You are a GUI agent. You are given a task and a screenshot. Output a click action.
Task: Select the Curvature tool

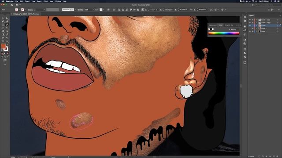pos(7,22)
